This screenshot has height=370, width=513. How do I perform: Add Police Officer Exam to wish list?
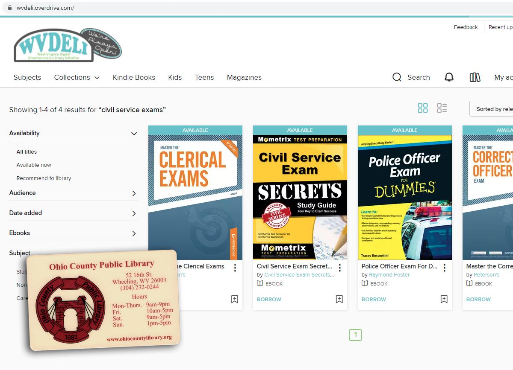point(444,299)
